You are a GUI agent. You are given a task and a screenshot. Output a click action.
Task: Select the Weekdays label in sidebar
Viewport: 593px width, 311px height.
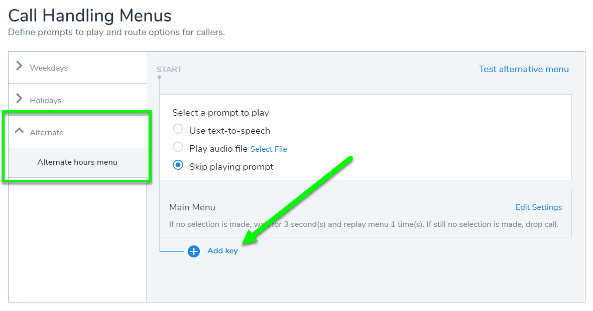tap(49, 68)
